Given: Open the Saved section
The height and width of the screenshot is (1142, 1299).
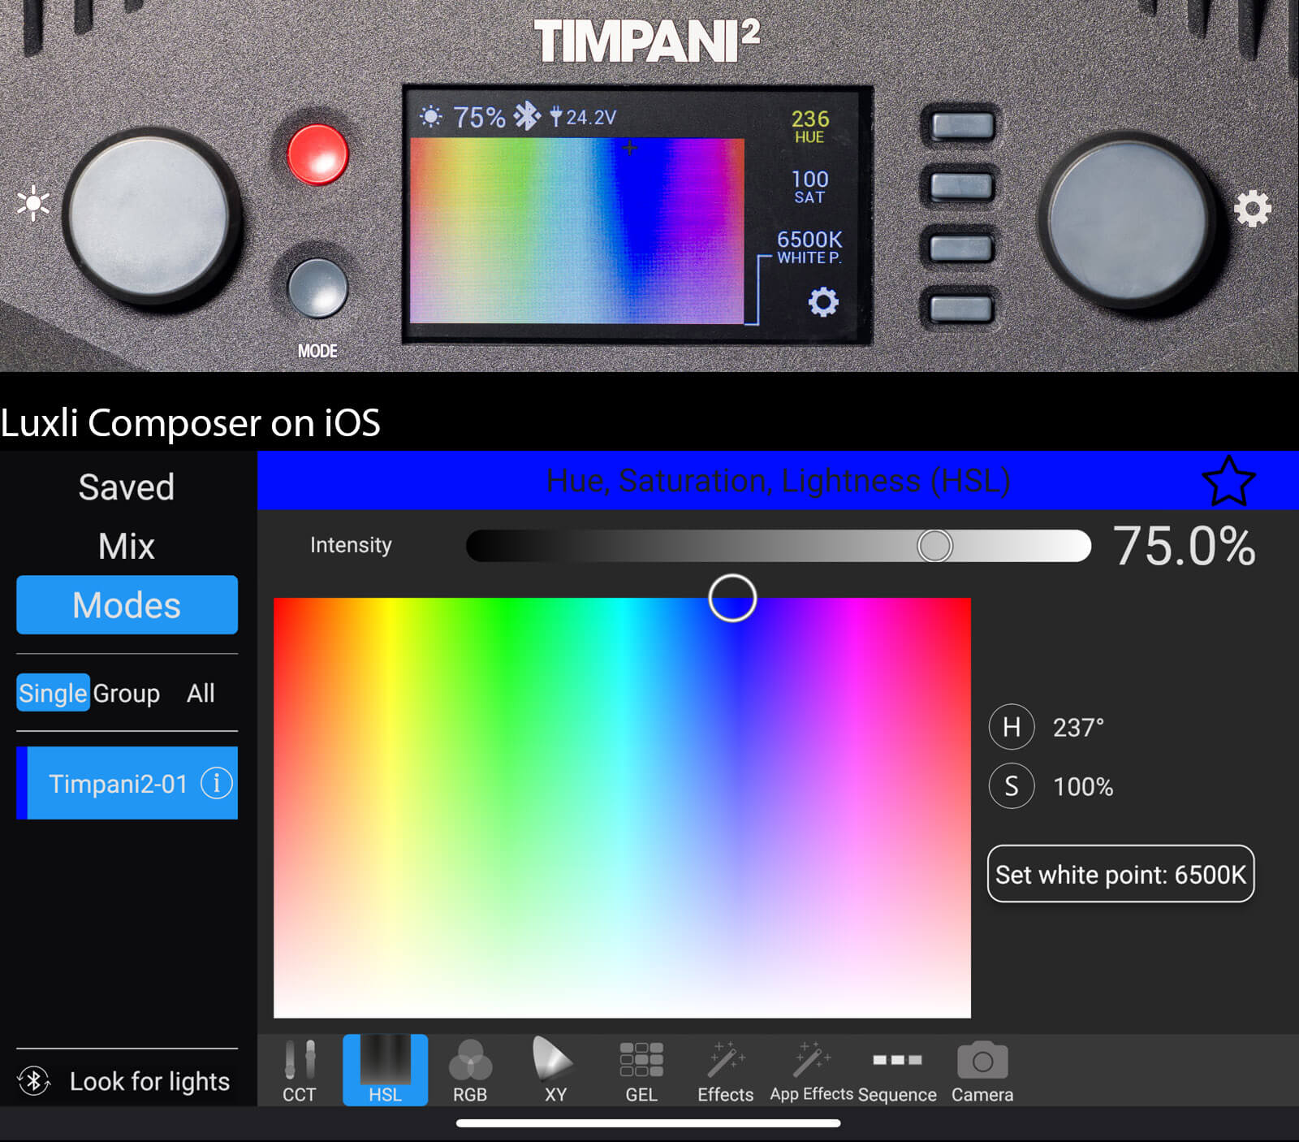Looking at the screenshot, I should [127, 487].
